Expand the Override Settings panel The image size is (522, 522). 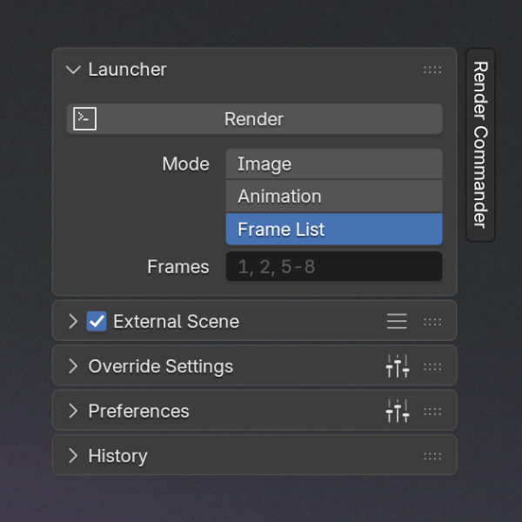click(73, 366)
